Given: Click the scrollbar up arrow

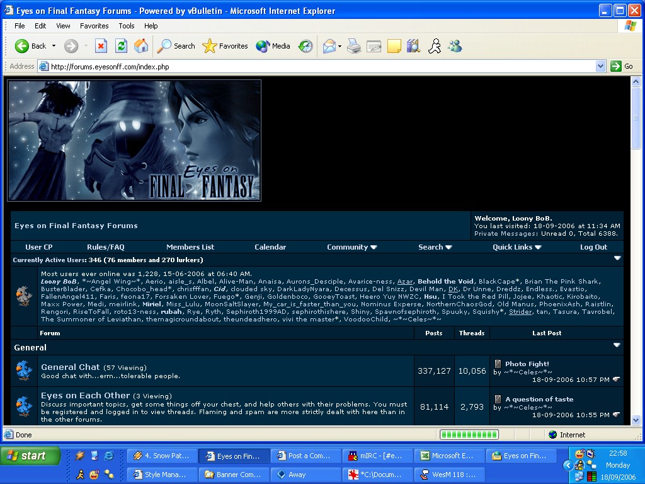Looking at the screenshot, I should pyautogui.click(x=636, y=81).
